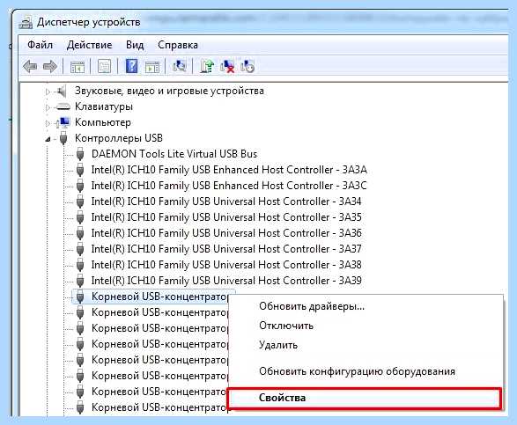Click USB icon of the highlighted Корневой USB-концентратор
This screenshot has width=517, height=425.
pos(80,297)
